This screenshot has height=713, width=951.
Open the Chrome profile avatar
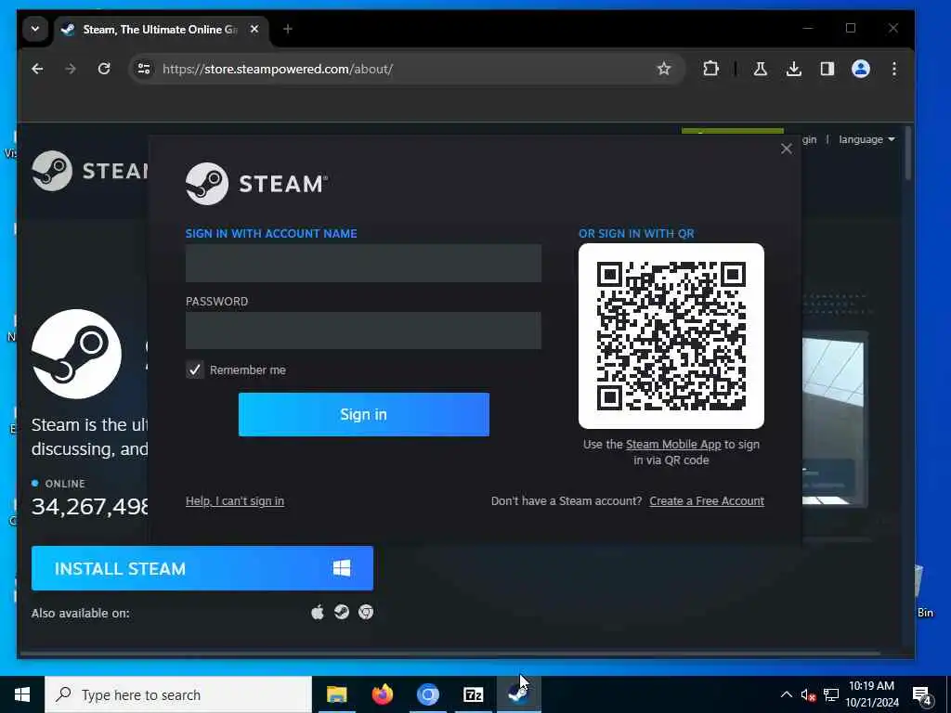861,69
